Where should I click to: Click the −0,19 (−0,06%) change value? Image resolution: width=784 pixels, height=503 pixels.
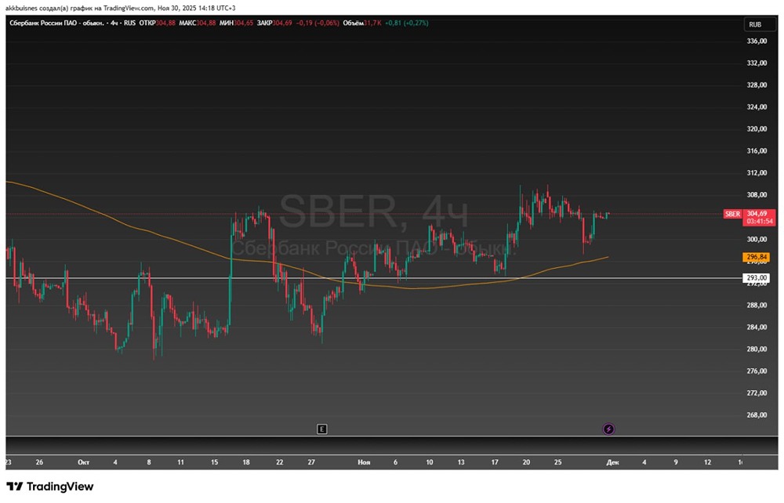(x=318, y=23)
